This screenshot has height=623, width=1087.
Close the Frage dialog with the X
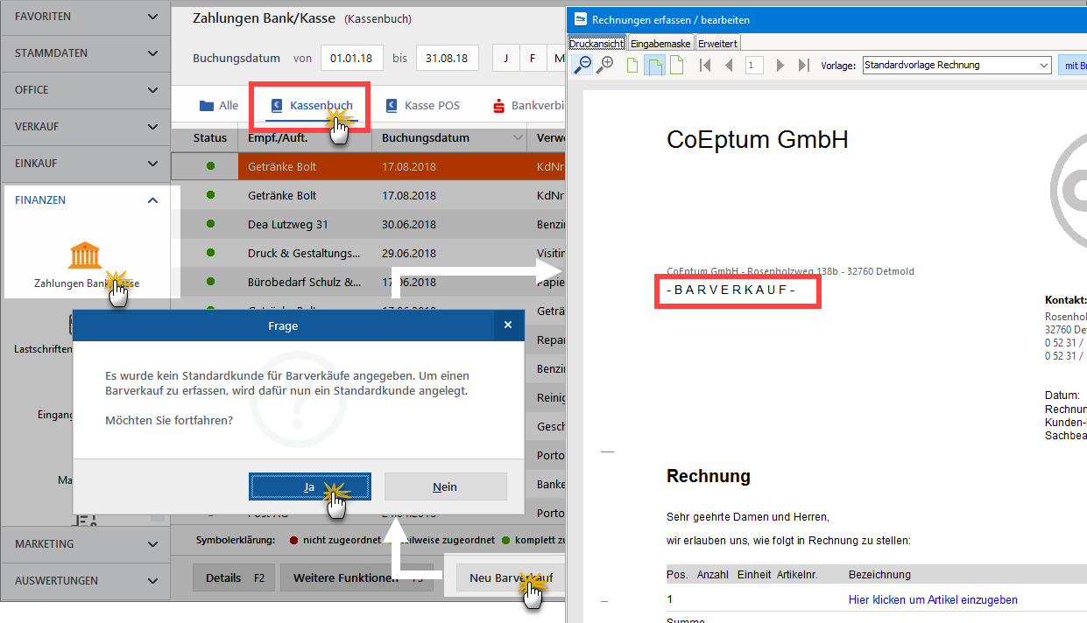point(507,325)
